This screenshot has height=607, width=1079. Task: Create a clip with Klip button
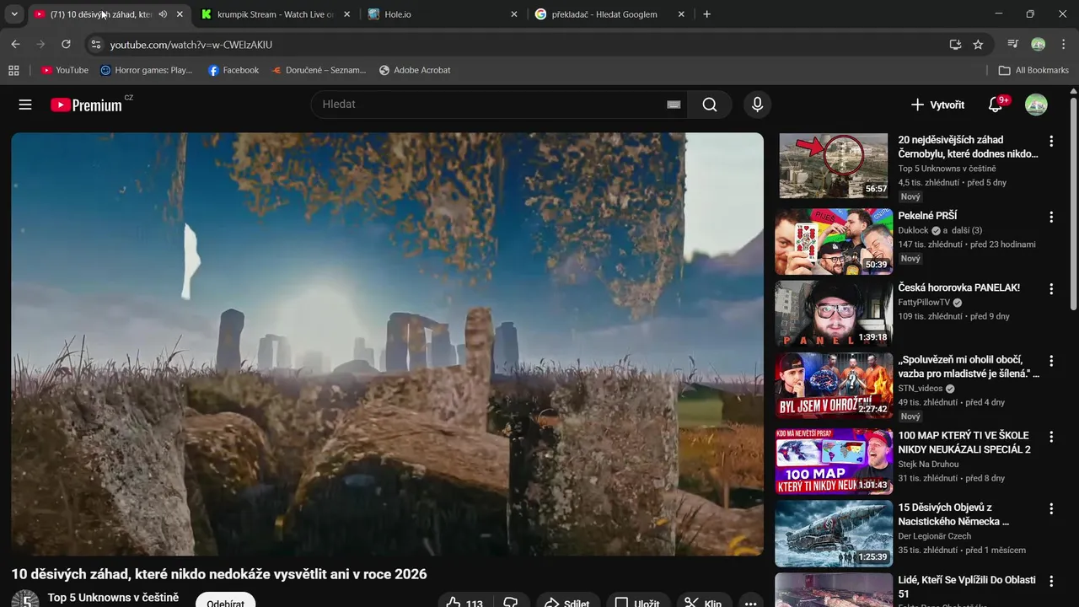(703, 603)
